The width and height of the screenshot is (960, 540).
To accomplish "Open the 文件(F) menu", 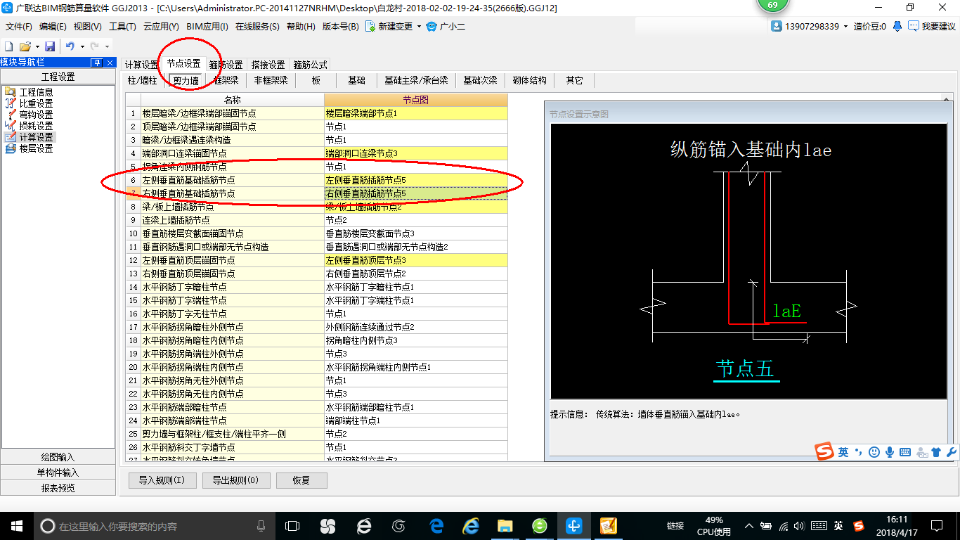I will (x=19, y=26).
